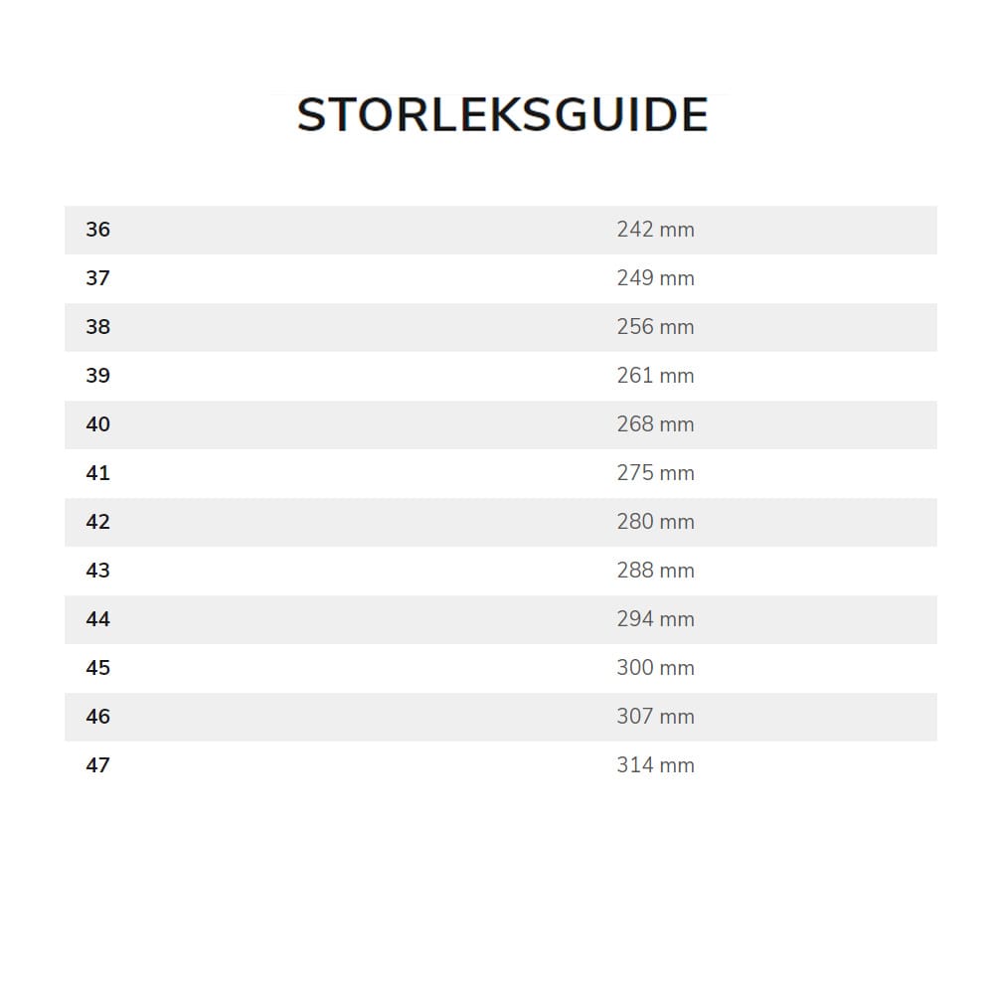Click the 314 mm value
994x994 pixels.
pos(655,765)
